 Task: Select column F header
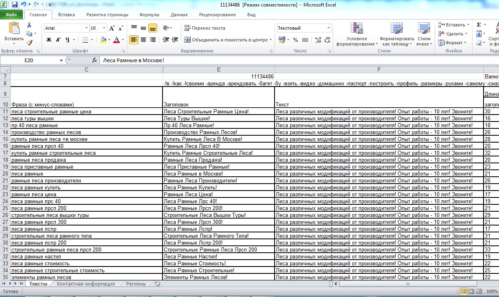[379, 69]
